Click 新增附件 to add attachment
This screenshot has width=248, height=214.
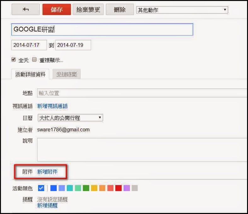coord(47,172)
